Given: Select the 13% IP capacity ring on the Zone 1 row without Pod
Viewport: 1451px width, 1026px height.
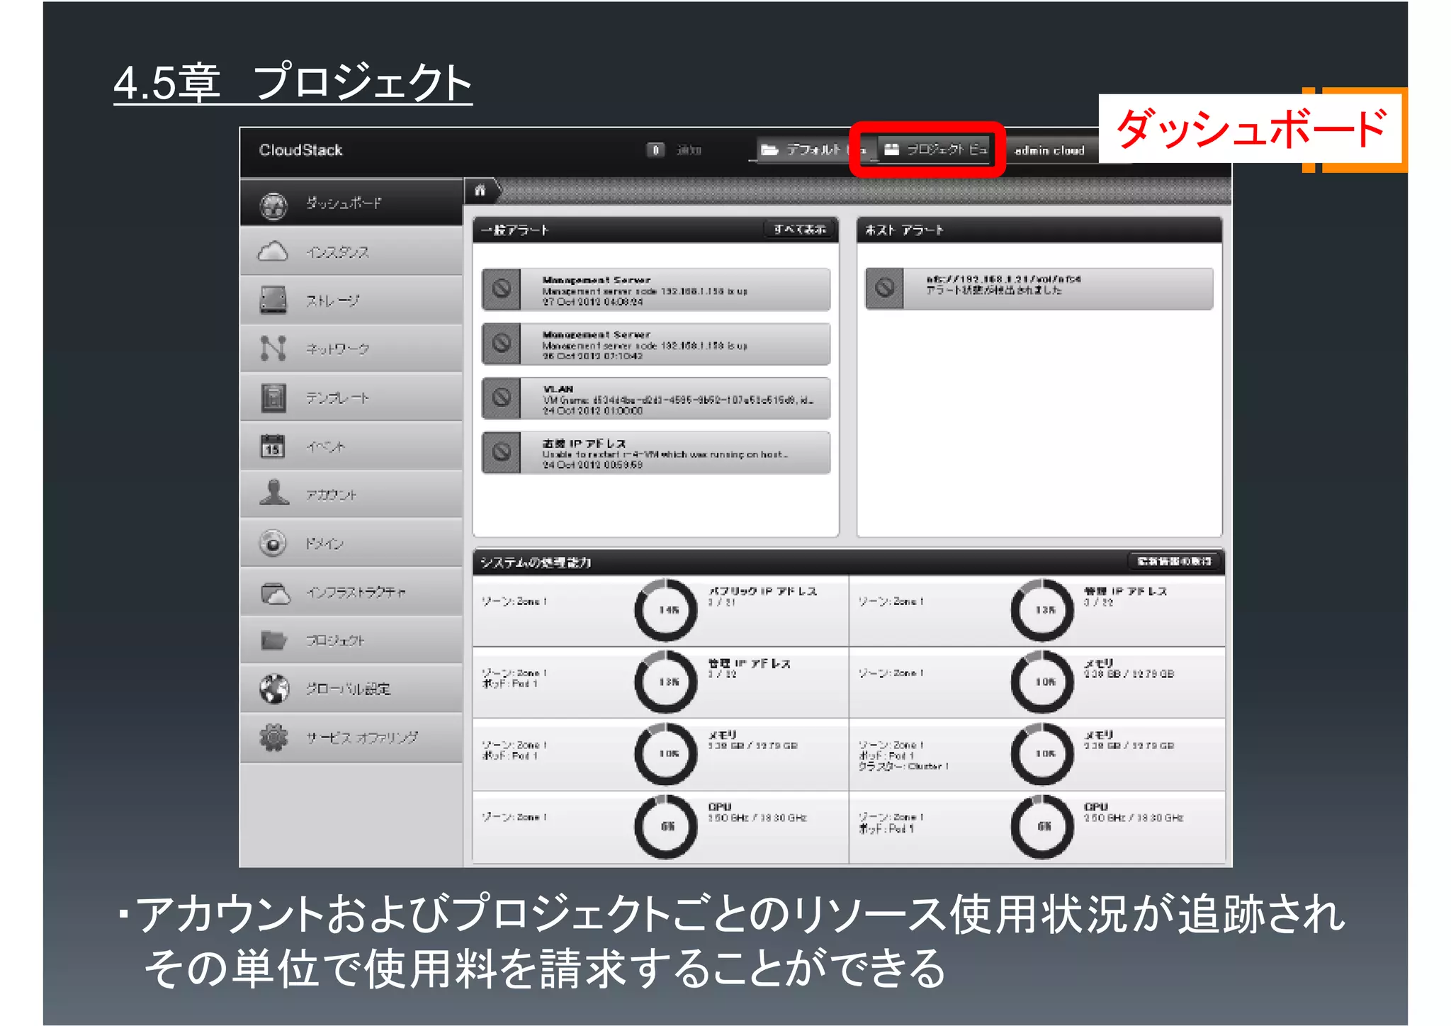Looking at the screenshot, I should [1042, 610].
